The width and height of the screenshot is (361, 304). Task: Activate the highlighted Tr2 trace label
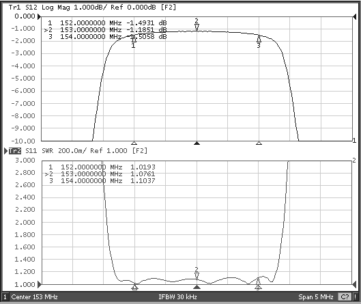[x=15, y=151]
